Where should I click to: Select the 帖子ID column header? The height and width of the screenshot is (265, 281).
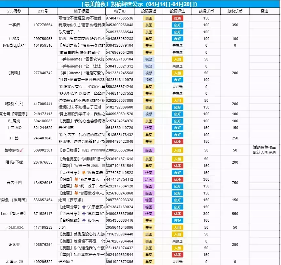pyautogui.click(x=119, y=11)
